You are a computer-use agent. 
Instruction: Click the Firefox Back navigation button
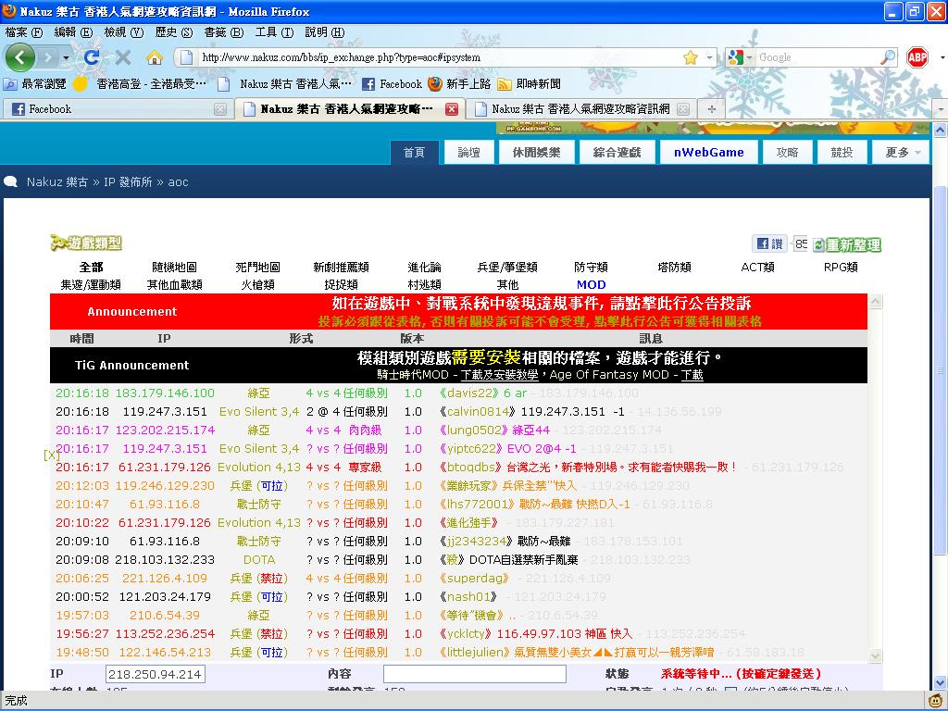(20, 57)
